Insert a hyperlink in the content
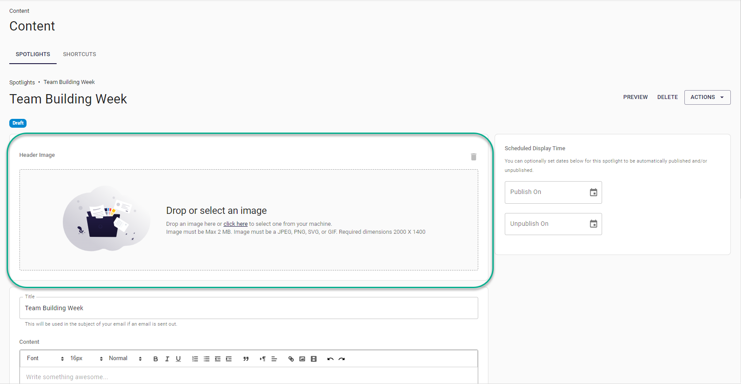 coord(291,359)
